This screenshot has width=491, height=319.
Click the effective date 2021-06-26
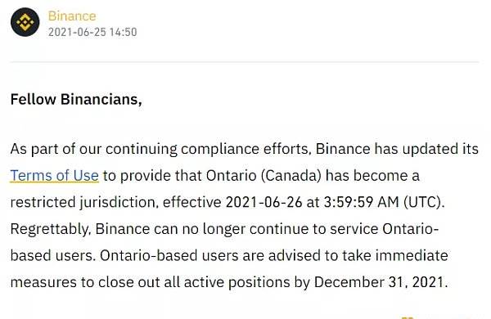[264, 202]
